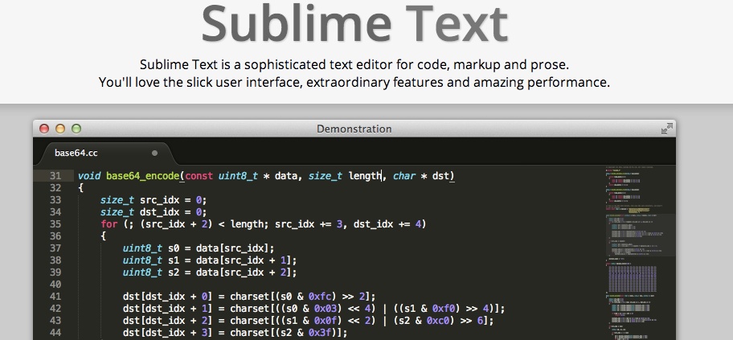Click hex value 0x0f on line 43

[x=326, y=321]
